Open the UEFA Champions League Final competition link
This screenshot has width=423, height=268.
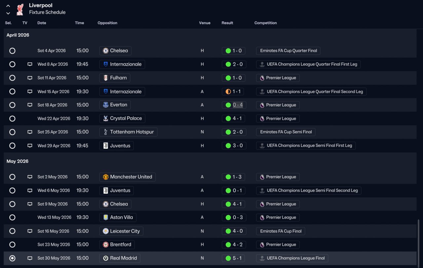coord(295,258)
